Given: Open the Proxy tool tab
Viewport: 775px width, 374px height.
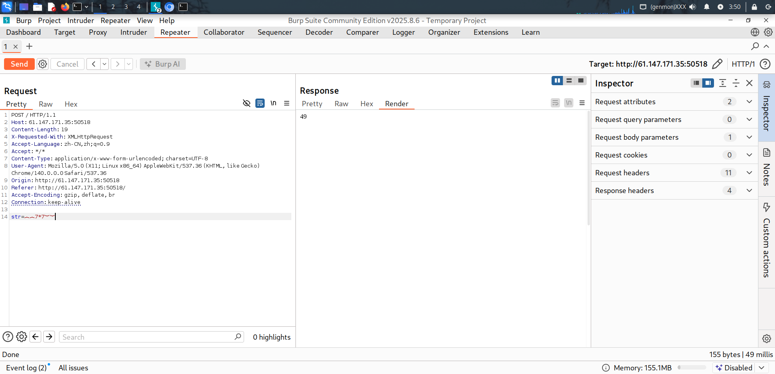Looking at the screenshot, I should pos(98,32).
